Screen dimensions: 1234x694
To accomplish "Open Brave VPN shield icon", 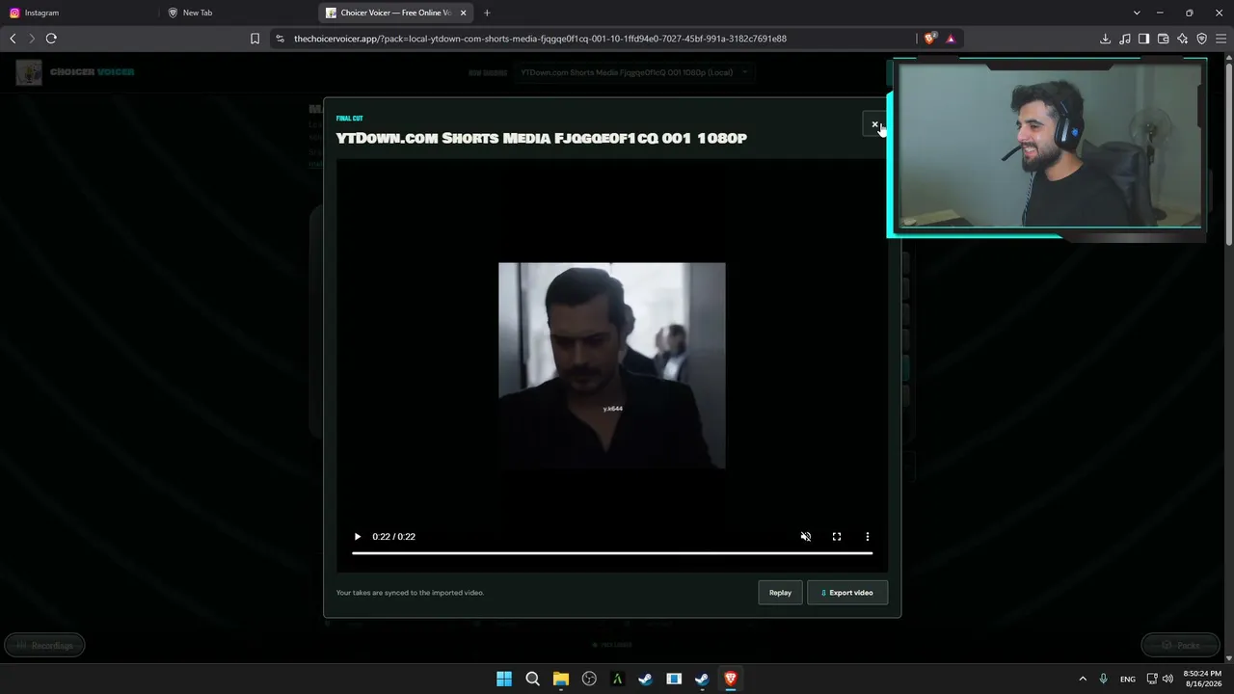I will tap(1202, 39).
